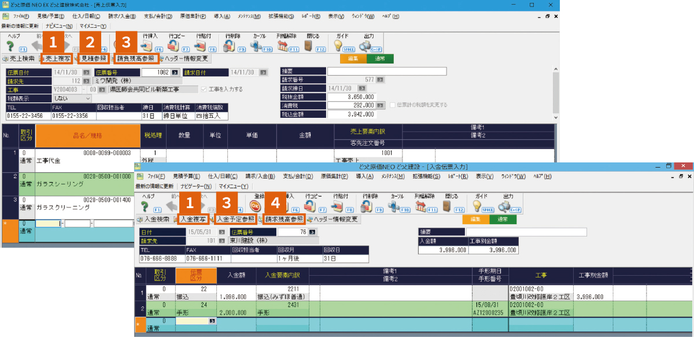Click 請負残高参照 button
The height and width of the screenshot is (337, 694).
[135, 58]
